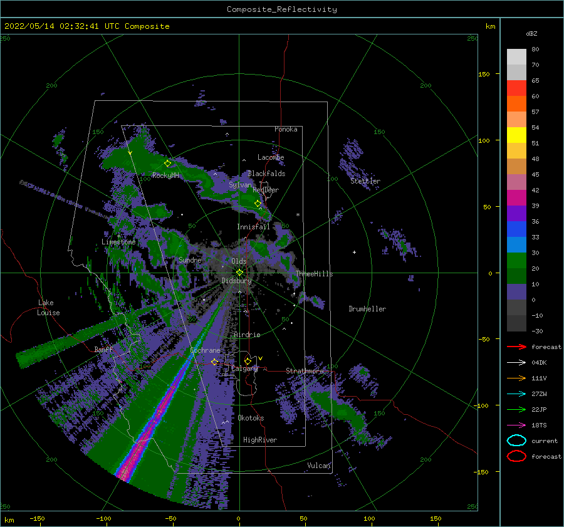Click the Didsbury city label
564x527 pixels.
[x=236, y=281]
